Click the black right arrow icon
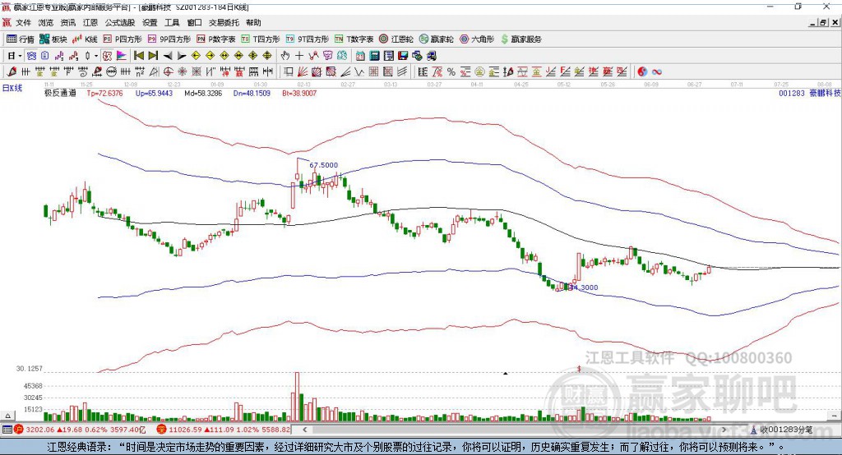Image resolution: width=842 pixels, height=455 pixels. (x=182, y=56)
